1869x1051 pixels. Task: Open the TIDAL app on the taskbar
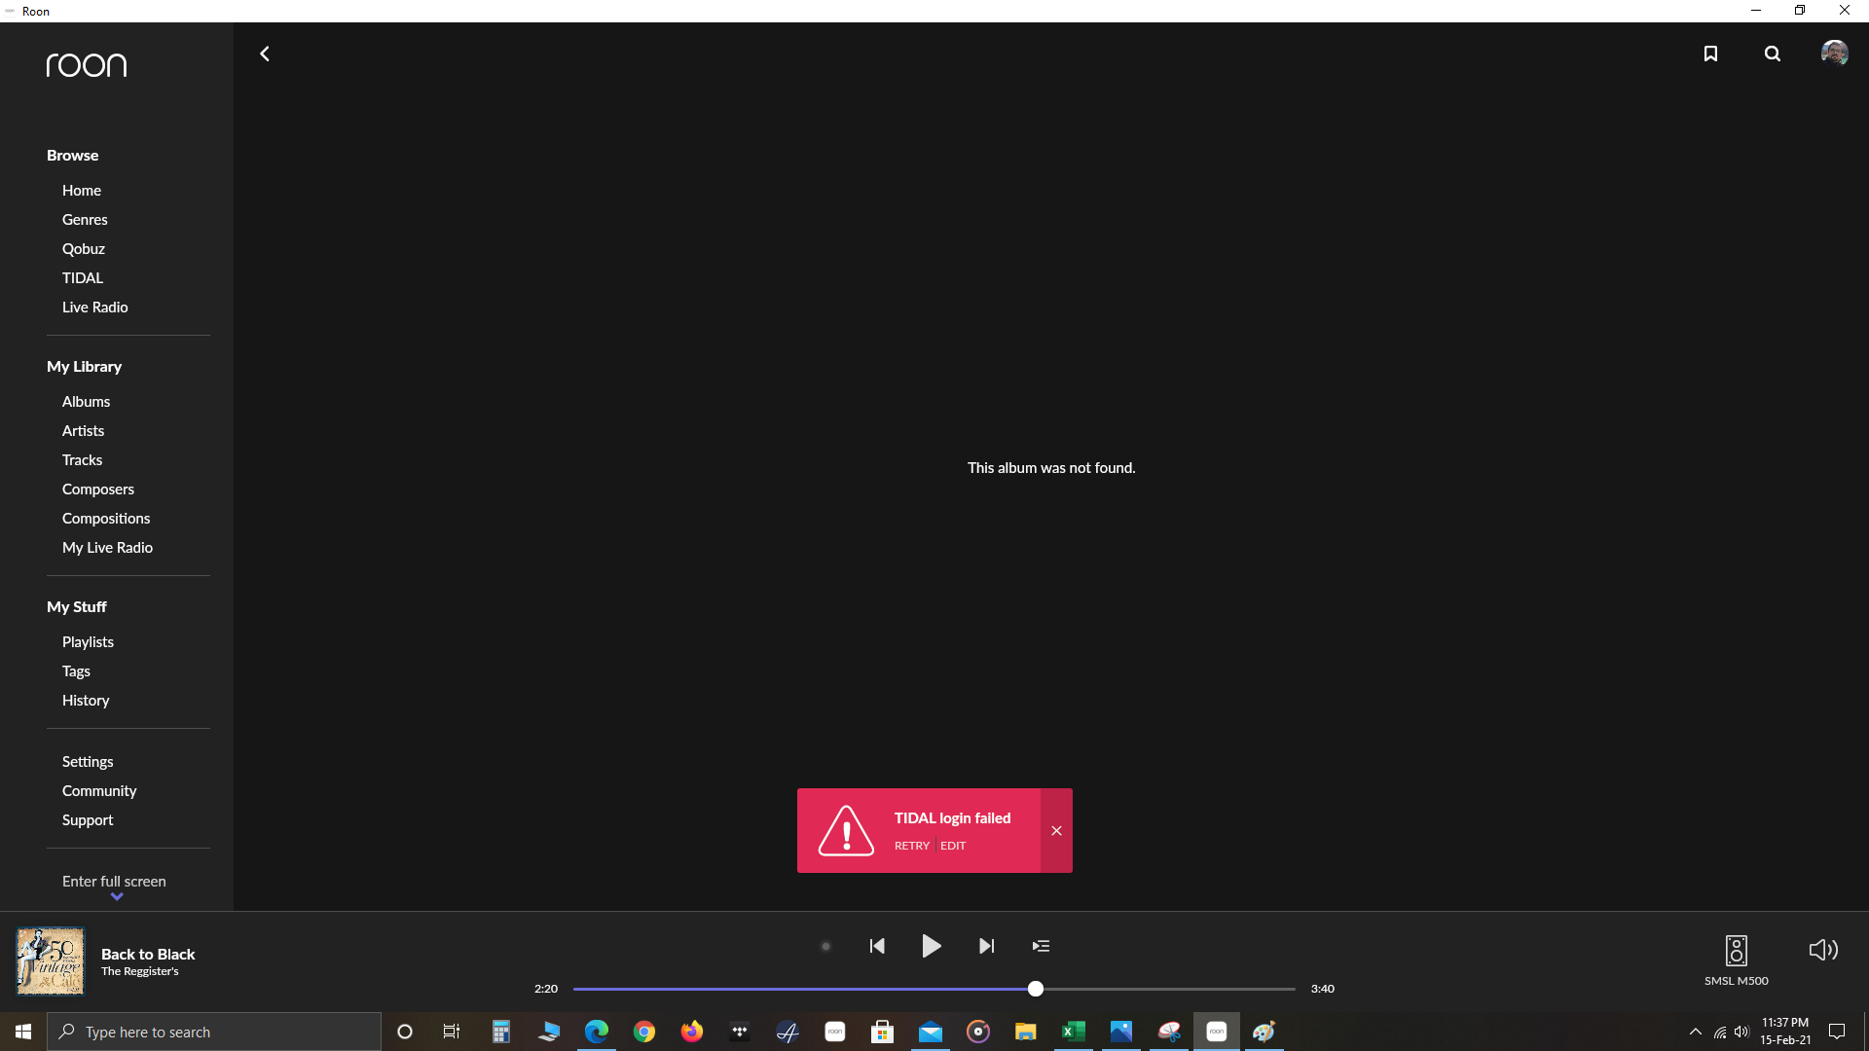click(x=740, y=1032)
